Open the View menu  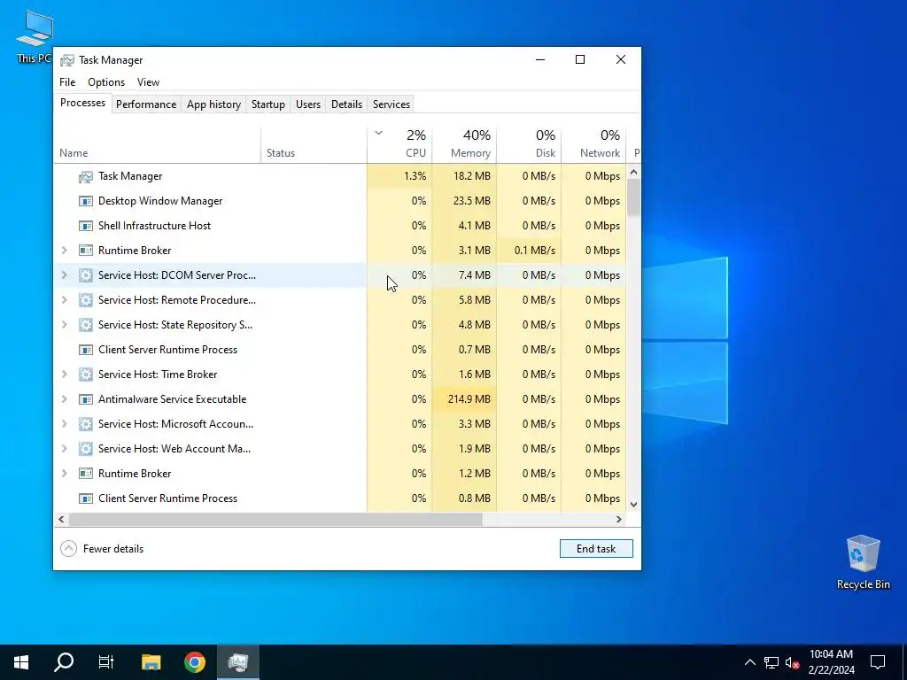(148, 82)
